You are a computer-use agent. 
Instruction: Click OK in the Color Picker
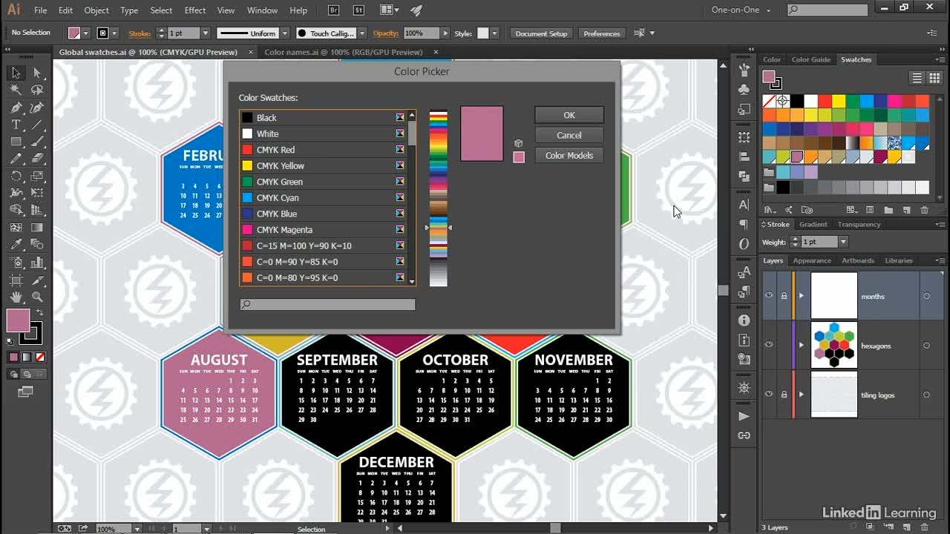coord(569,115)
